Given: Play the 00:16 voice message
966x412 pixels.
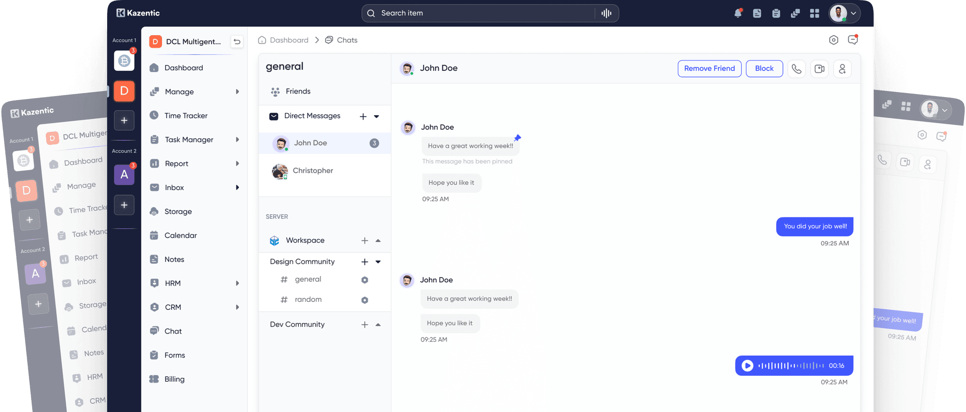Looking at the screenshot, I should [748, 366].
